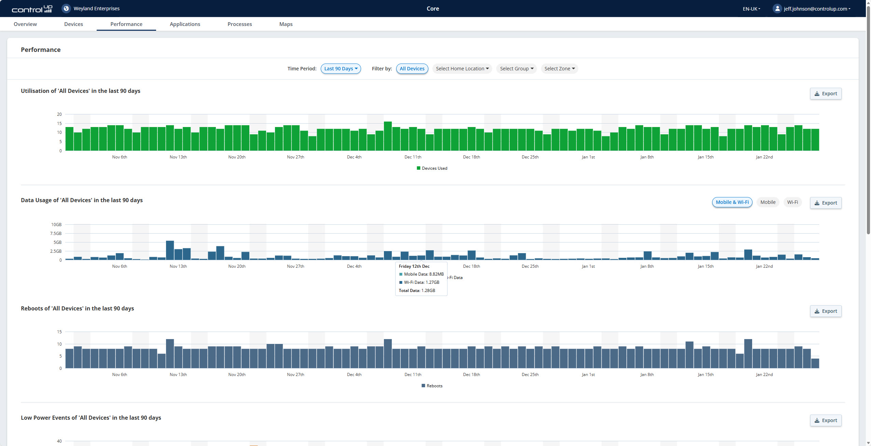Expand the Select Home Location dropdown
871x446 pixels.
pyautogui.click(x=462, y=69)
